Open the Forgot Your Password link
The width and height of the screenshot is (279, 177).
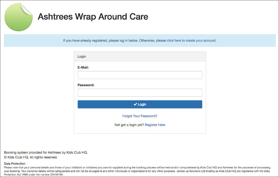(x=140, y=116)
